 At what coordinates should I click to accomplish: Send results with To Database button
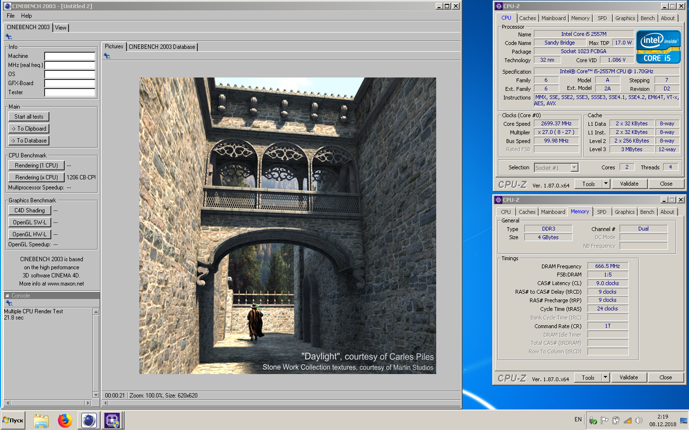(x=29, y=141)
